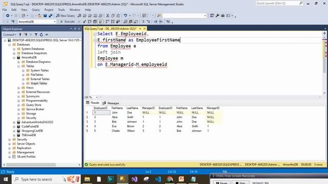Click the Paste icon in the toolbar
Viewport: 328px width, 184px height.
click(118, 16)
